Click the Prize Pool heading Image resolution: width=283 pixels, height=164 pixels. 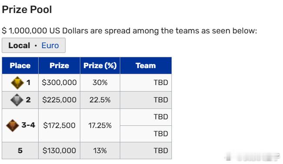(x=27, y=10)
